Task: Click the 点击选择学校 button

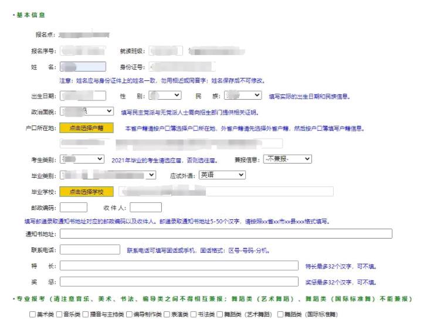Action: pyautogui.click(x=87, y=192)
